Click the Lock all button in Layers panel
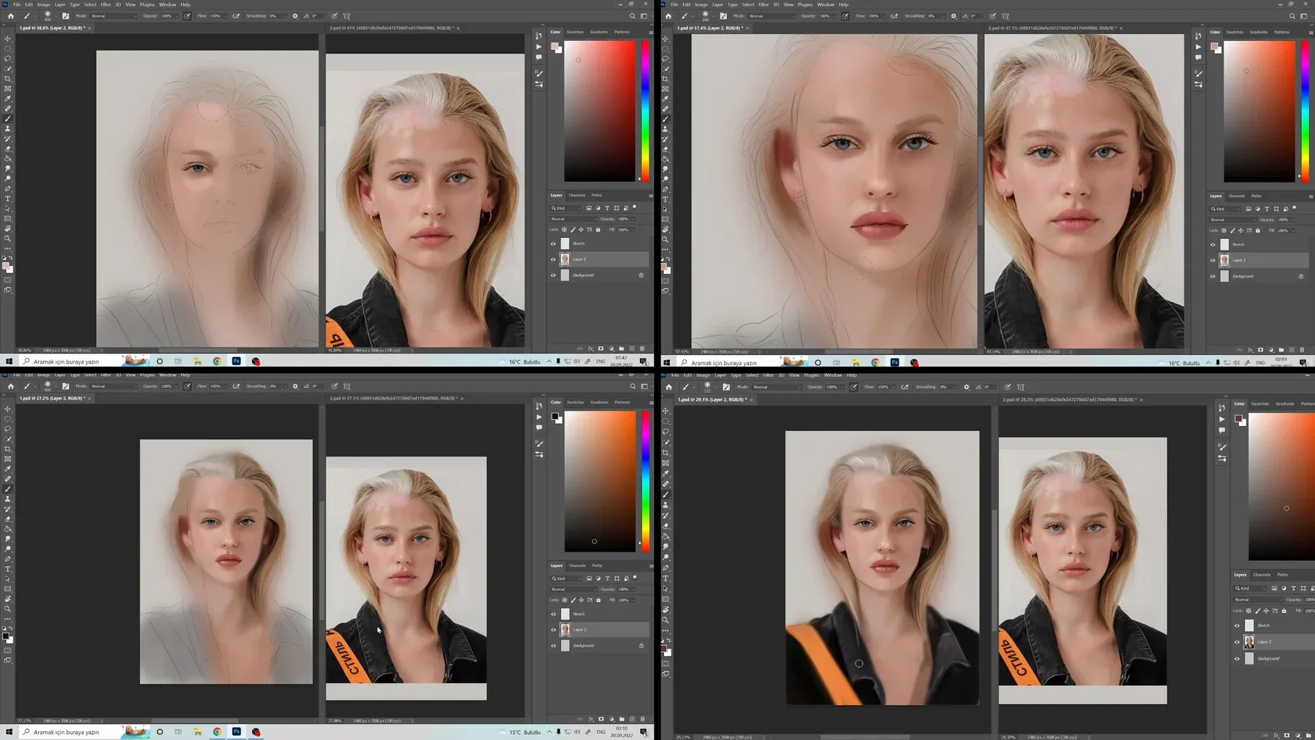 click(x=598, y=229)
